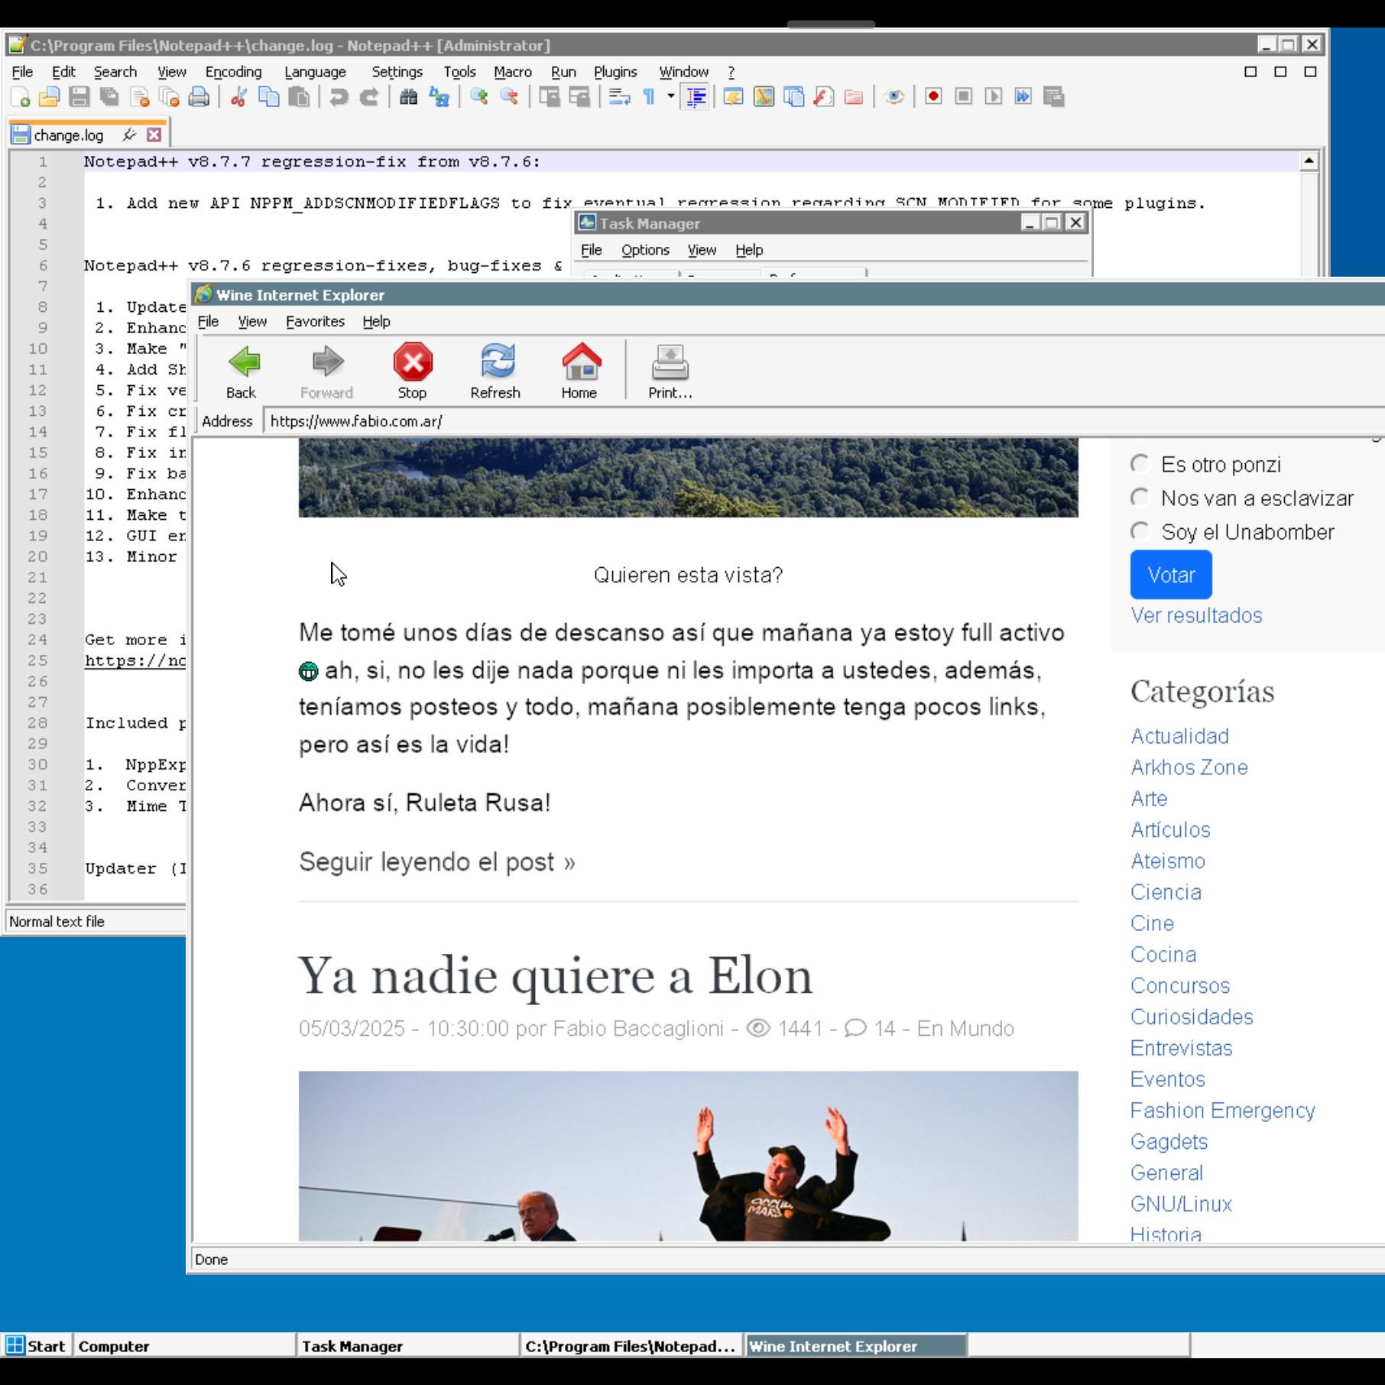
Task: Click the Print button in Internet Explorer
Action: tap(670, 371)
